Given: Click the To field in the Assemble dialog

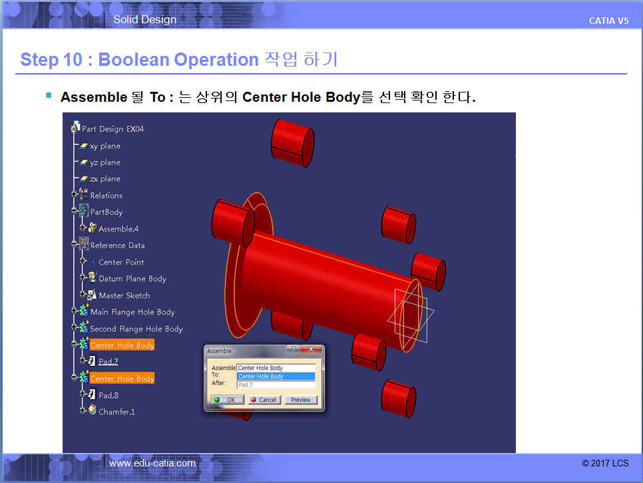Looking at the screenshot, I should 276,377.
